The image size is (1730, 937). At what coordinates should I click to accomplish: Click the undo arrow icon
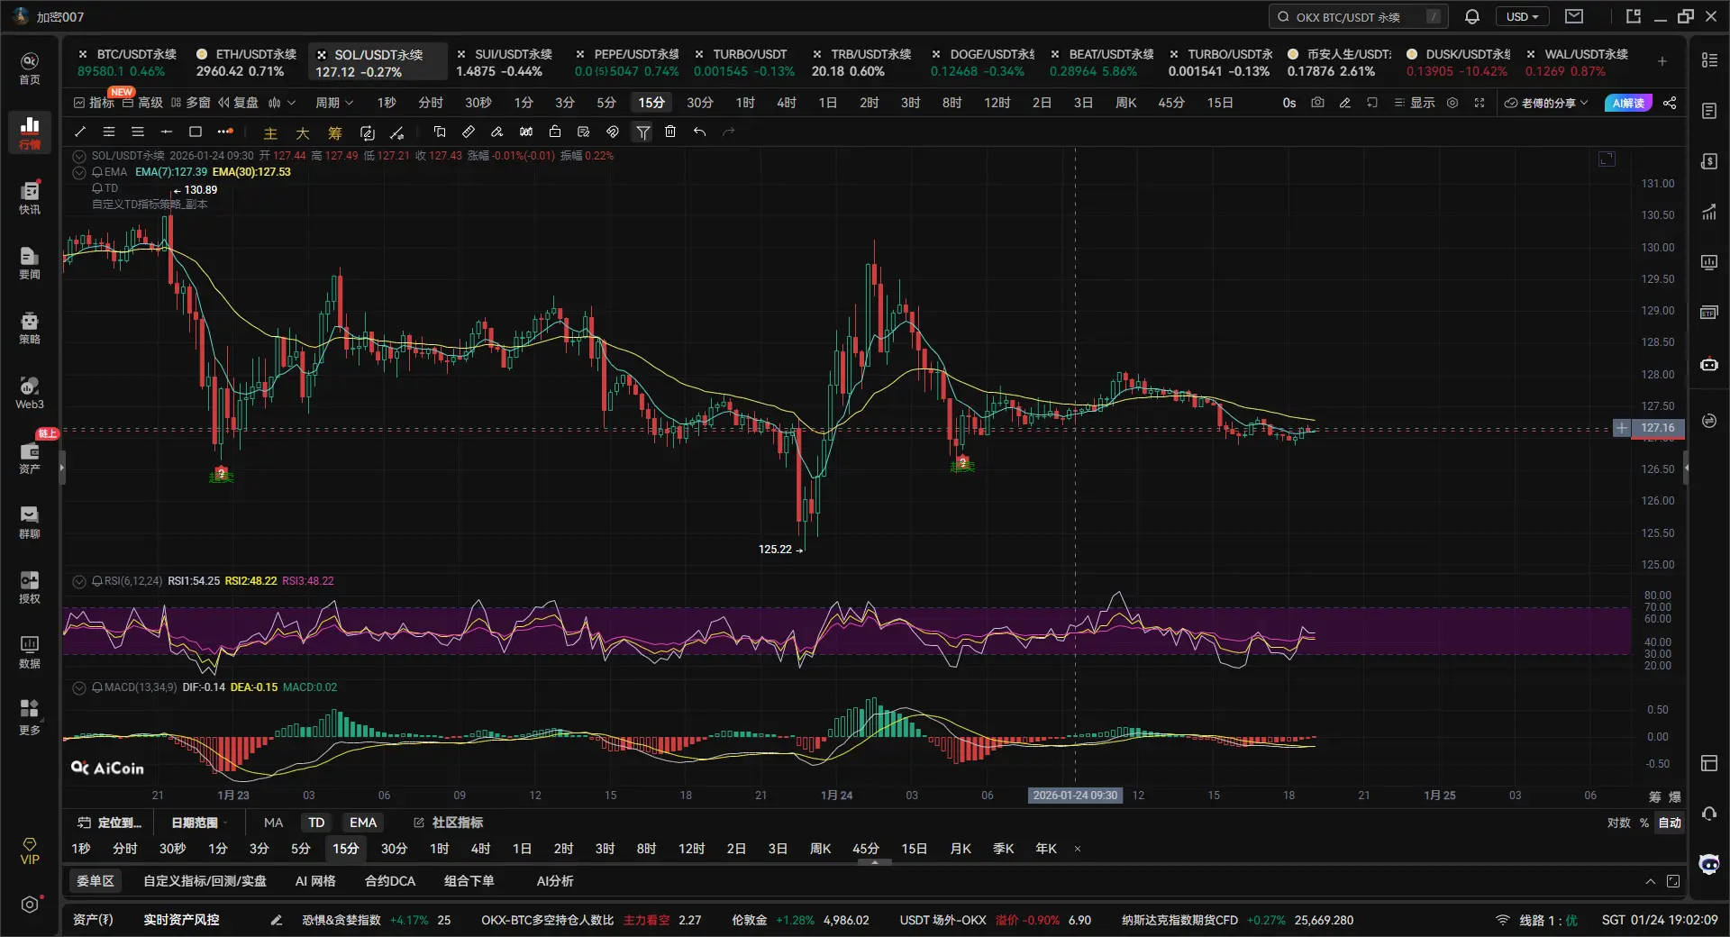pyautogui.click(x=699, y=132)
